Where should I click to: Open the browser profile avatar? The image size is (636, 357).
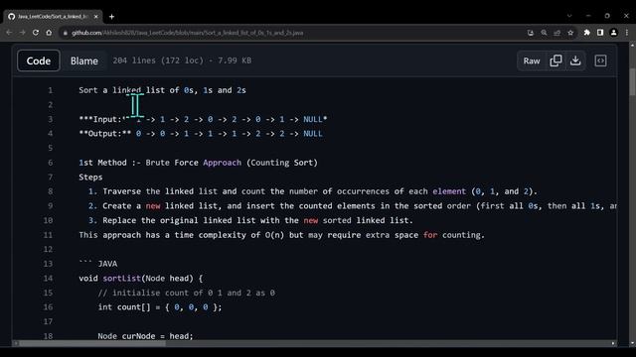click(614, 33)
